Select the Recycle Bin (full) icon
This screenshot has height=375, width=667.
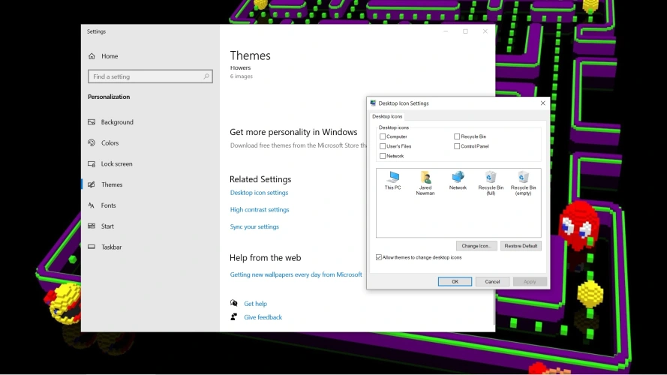[491, 178]
